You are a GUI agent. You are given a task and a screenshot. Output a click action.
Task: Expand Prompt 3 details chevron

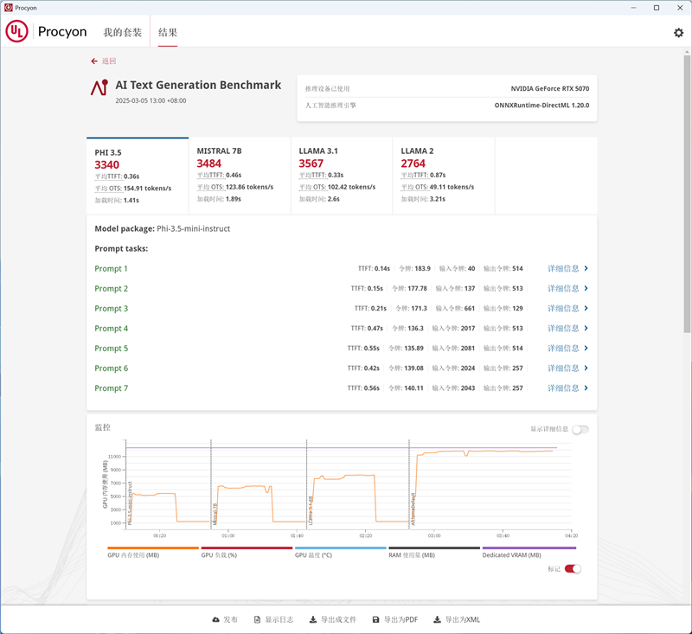point(586,308)
